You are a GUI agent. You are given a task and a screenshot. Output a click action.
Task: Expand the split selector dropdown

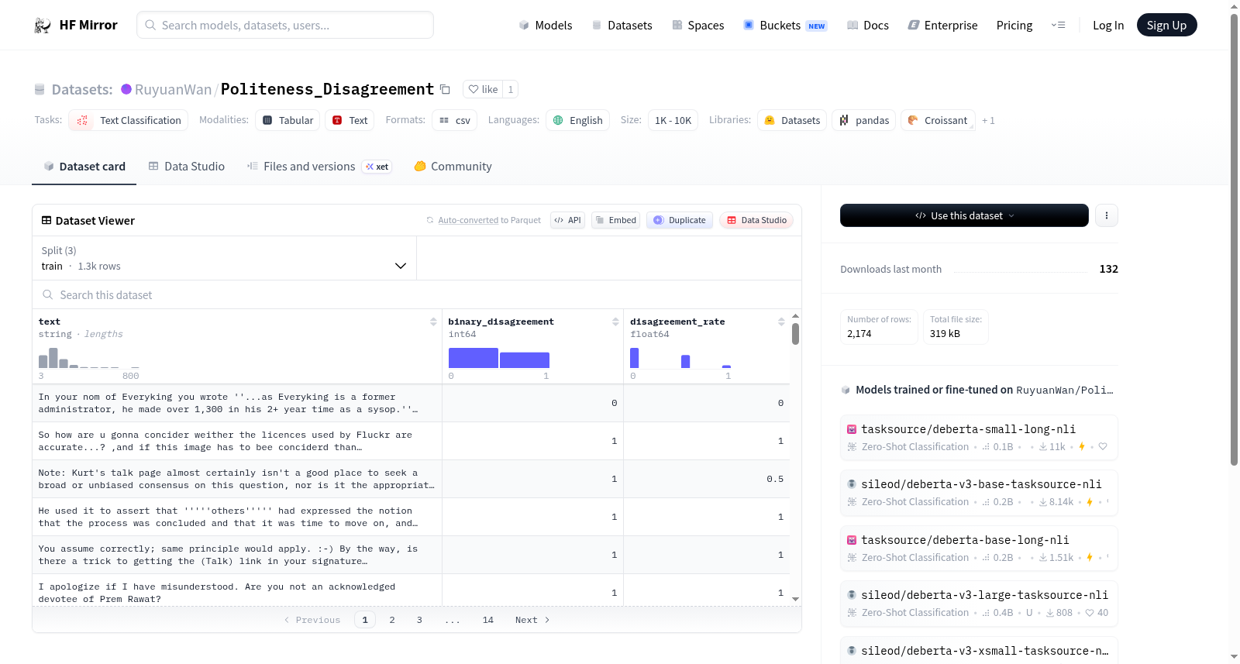point(224,258)
